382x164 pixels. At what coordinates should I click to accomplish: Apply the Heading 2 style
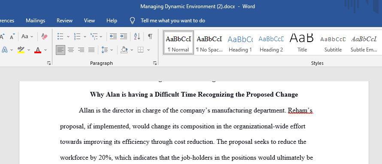click(271, 43)
